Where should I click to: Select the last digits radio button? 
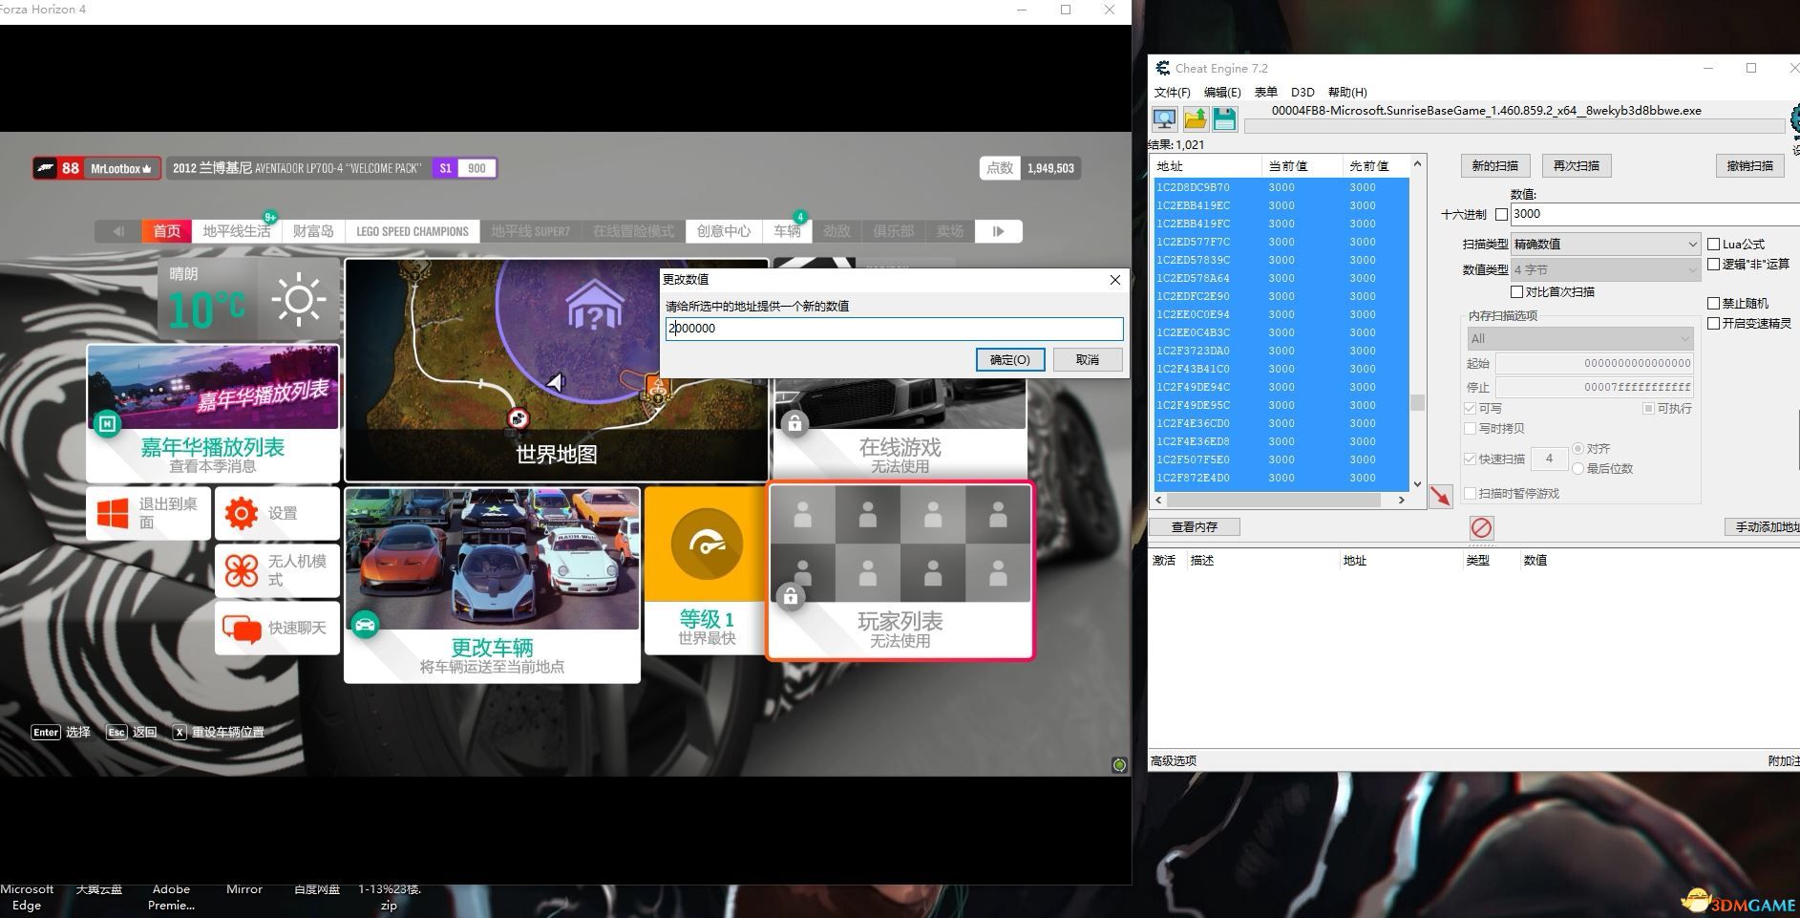[1578, 468]
